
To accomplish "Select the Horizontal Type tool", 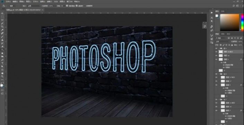I will pos(2,63).
